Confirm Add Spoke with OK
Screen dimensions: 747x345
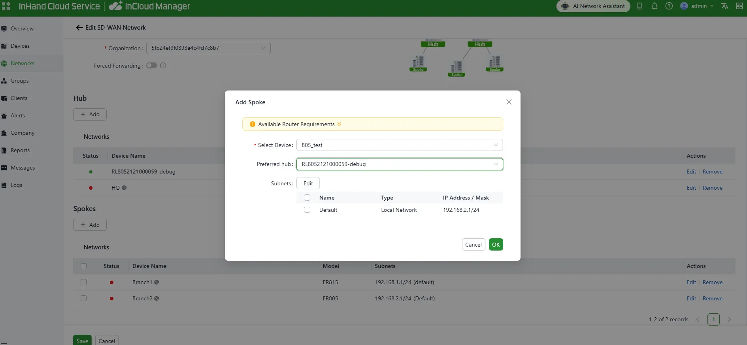coord(496,245)
